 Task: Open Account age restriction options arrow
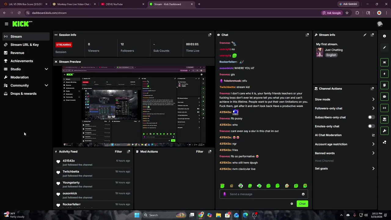point(373,144)
